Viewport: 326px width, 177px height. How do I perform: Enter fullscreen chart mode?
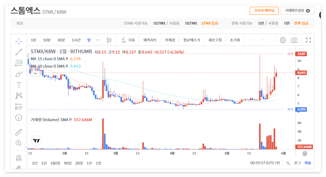coord(308,40)
